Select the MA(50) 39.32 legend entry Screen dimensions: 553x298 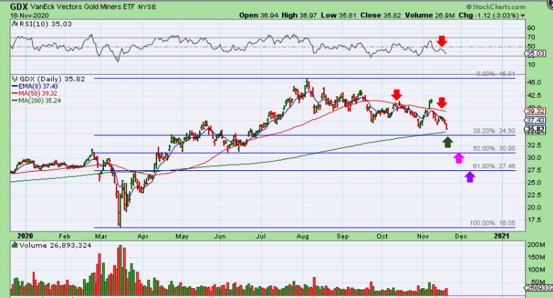tap(35, 94)
